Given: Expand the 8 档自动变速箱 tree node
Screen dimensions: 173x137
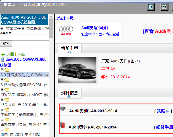Looking at the screenshot, I should pos(2,79).
